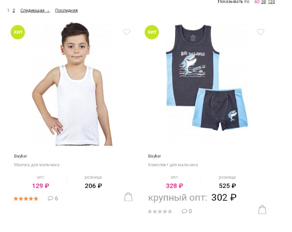Viewport: 292px width, 232px height.
Task: Add Комплект для мальчика to shopping bag
Action: click(262, 210)
